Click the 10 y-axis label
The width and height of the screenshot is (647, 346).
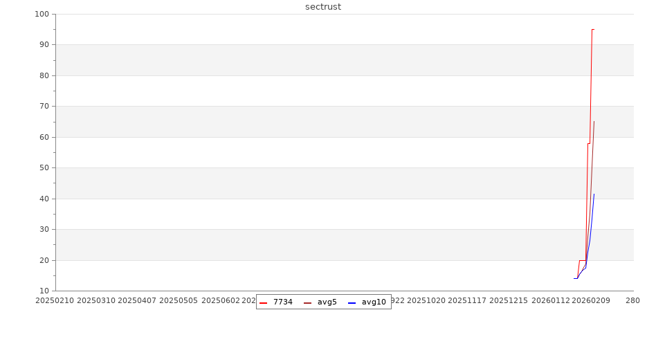[44, 291]
